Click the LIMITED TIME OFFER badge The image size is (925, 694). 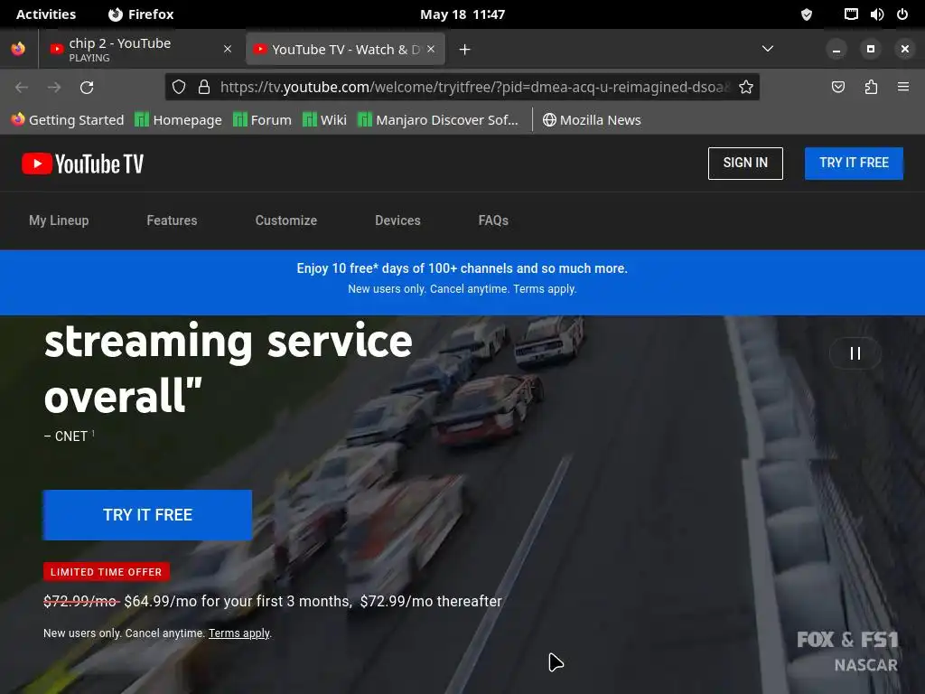tap(107, 572)
